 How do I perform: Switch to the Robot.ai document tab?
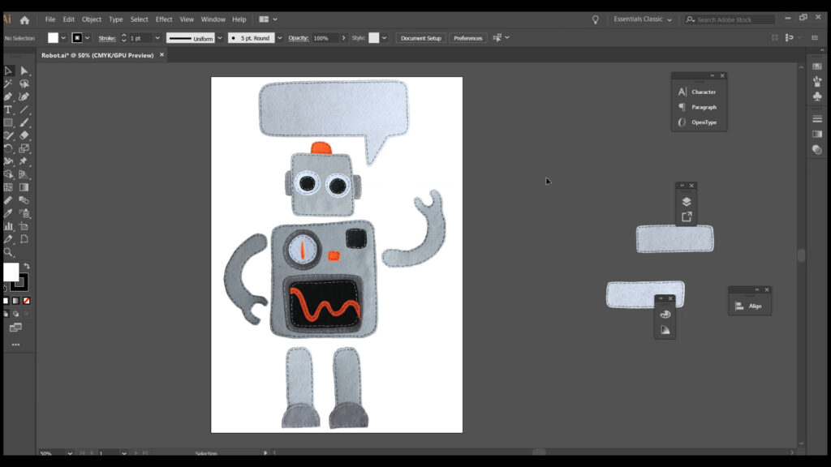pos(97,55)
